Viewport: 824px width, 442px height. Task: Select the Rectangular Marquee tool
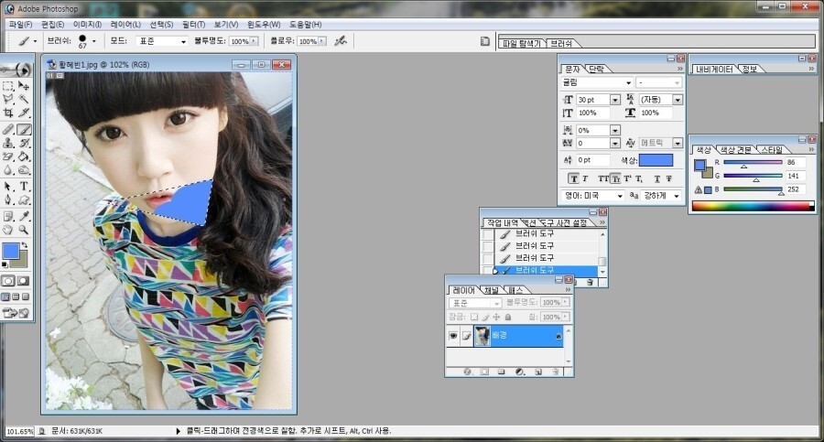point(8,86)
